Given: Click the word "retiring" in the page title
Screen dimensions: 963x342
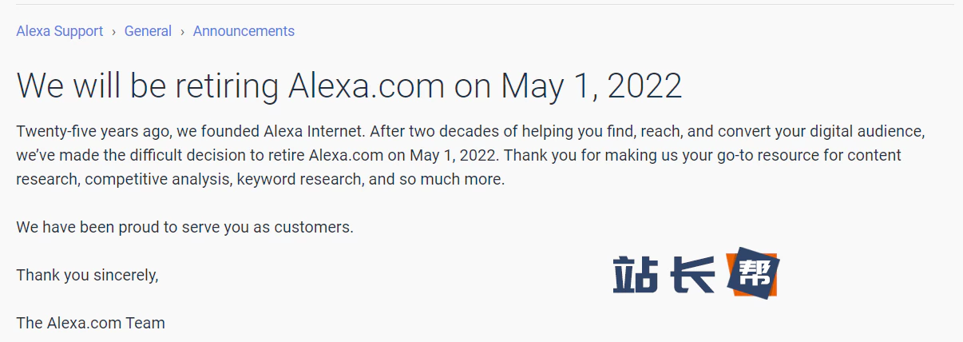Looking at the screenshot, I should click(224, 85).
